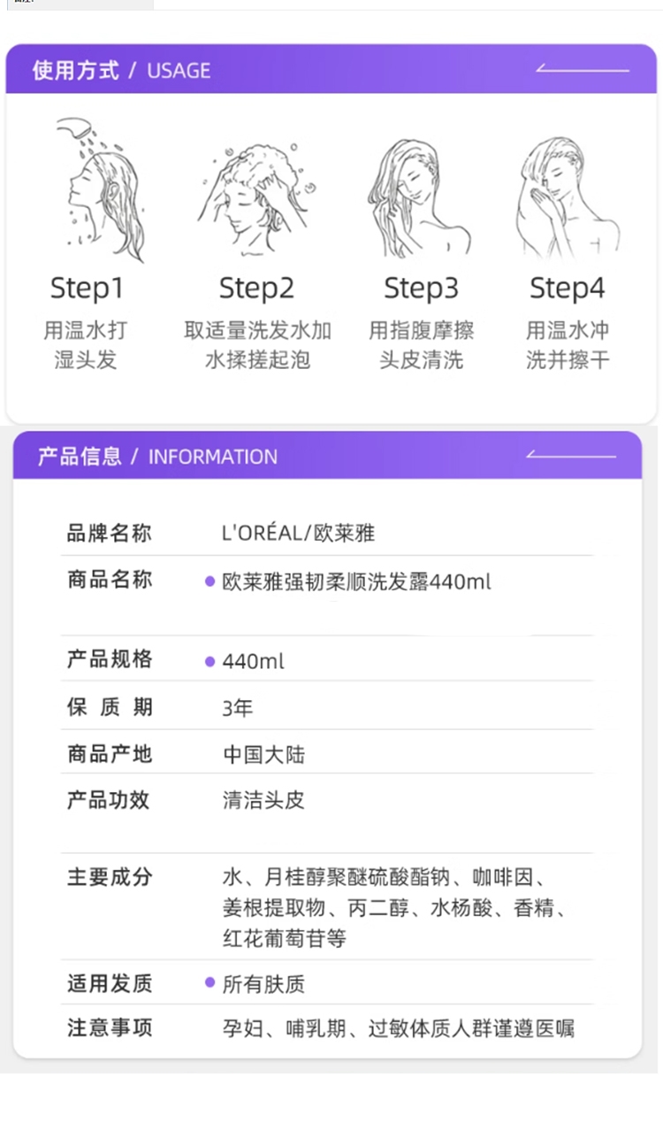Select the 使用方式 / USAGE header title
The image size is (663, 1131).
point(122,71)
